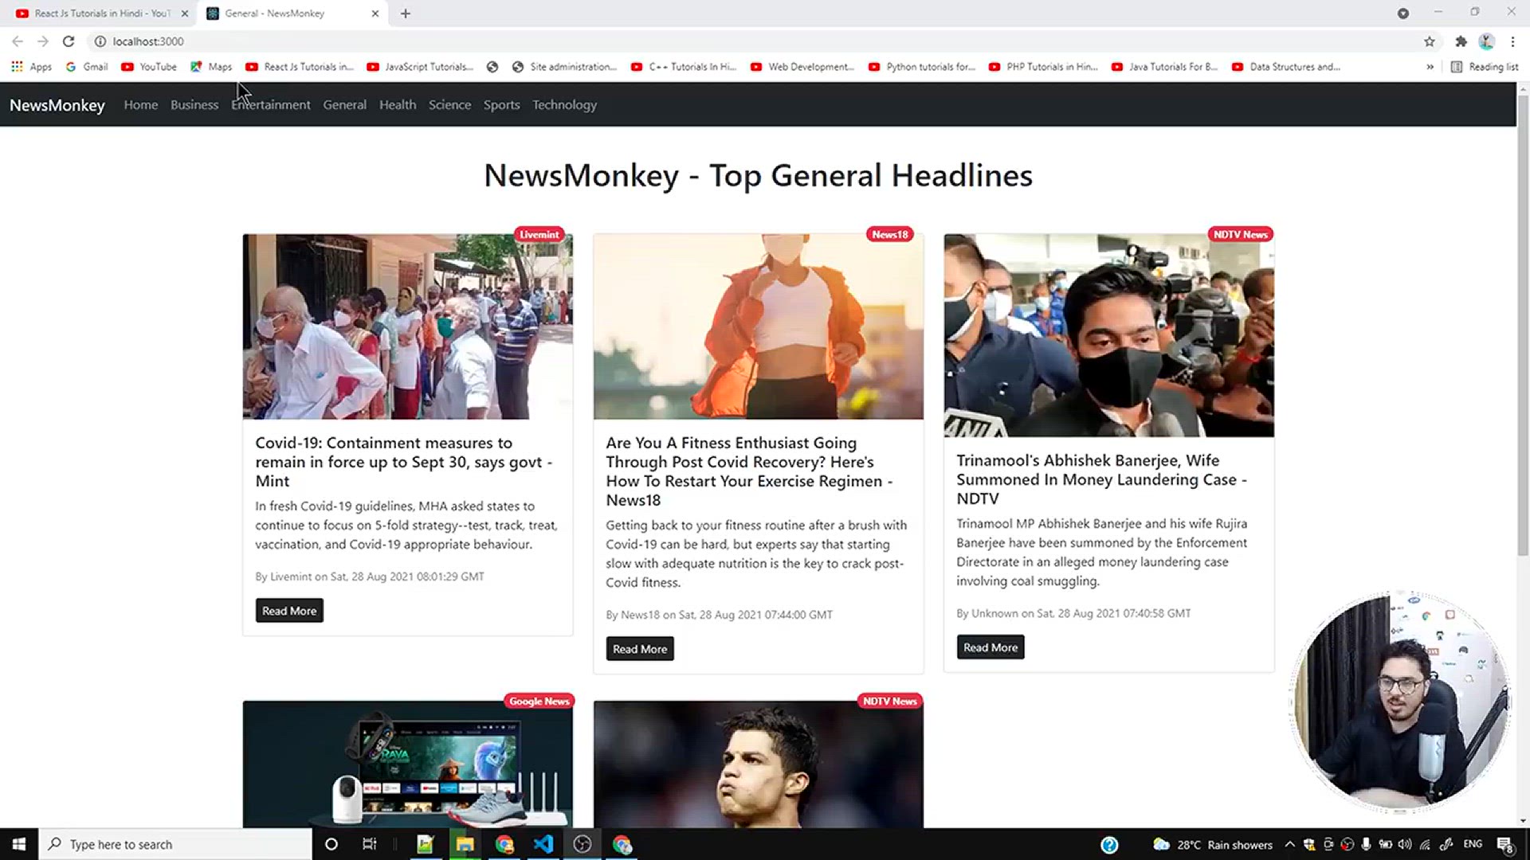Switch to first Chrome taskbar icon

pos(504,844)
